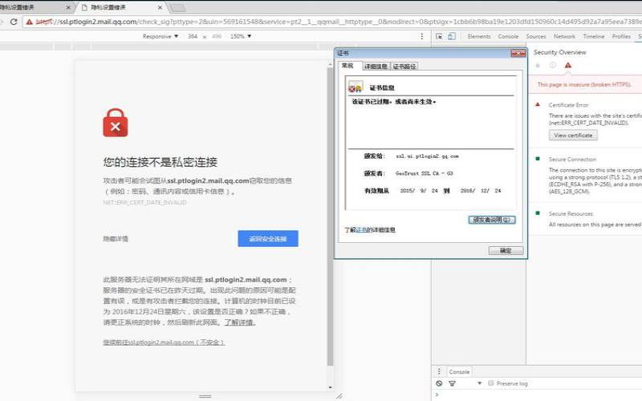Click Certificate Error red warning icon
This screenshot has height=401, width=642.
[538, 105]
